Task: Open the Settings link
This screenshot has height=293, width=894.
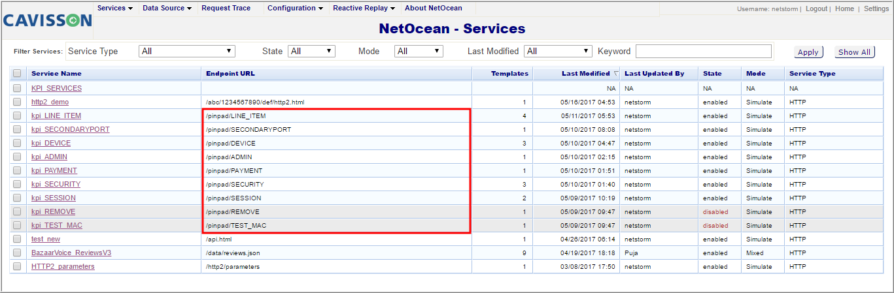Action: pos(876,8)
